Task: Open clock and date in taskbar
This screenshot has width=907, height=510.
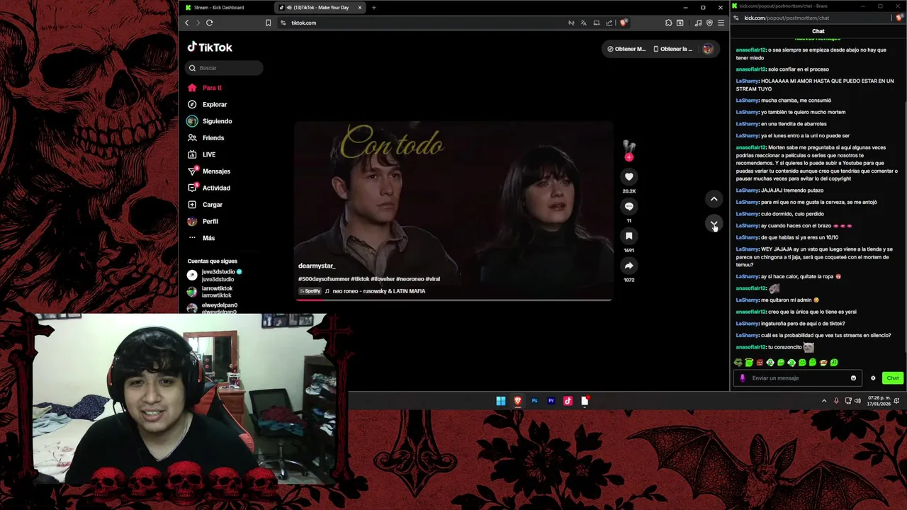Action: pyautogui.click(x=879, y=401)
